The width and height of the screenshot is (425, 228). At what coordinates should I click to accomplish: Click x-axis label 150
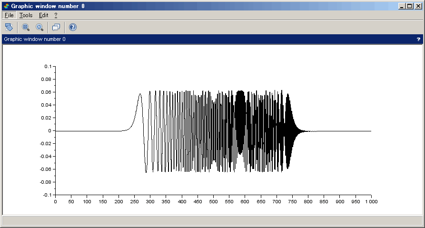point(103,202)
